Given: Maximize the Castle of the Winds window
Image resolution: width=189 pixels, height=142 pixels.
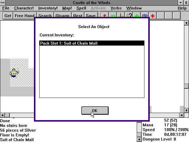Looking at the screenshot, I should (186, 3).
